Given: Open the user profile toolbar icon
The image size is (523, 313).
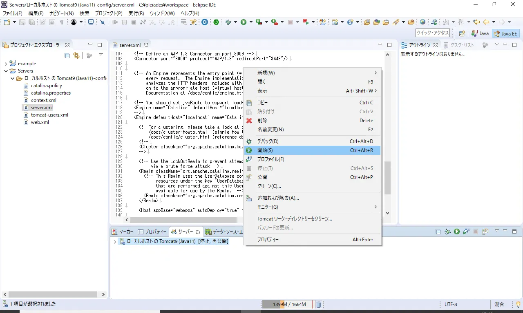Looking at the screenshot, I should tap(74, 22).
